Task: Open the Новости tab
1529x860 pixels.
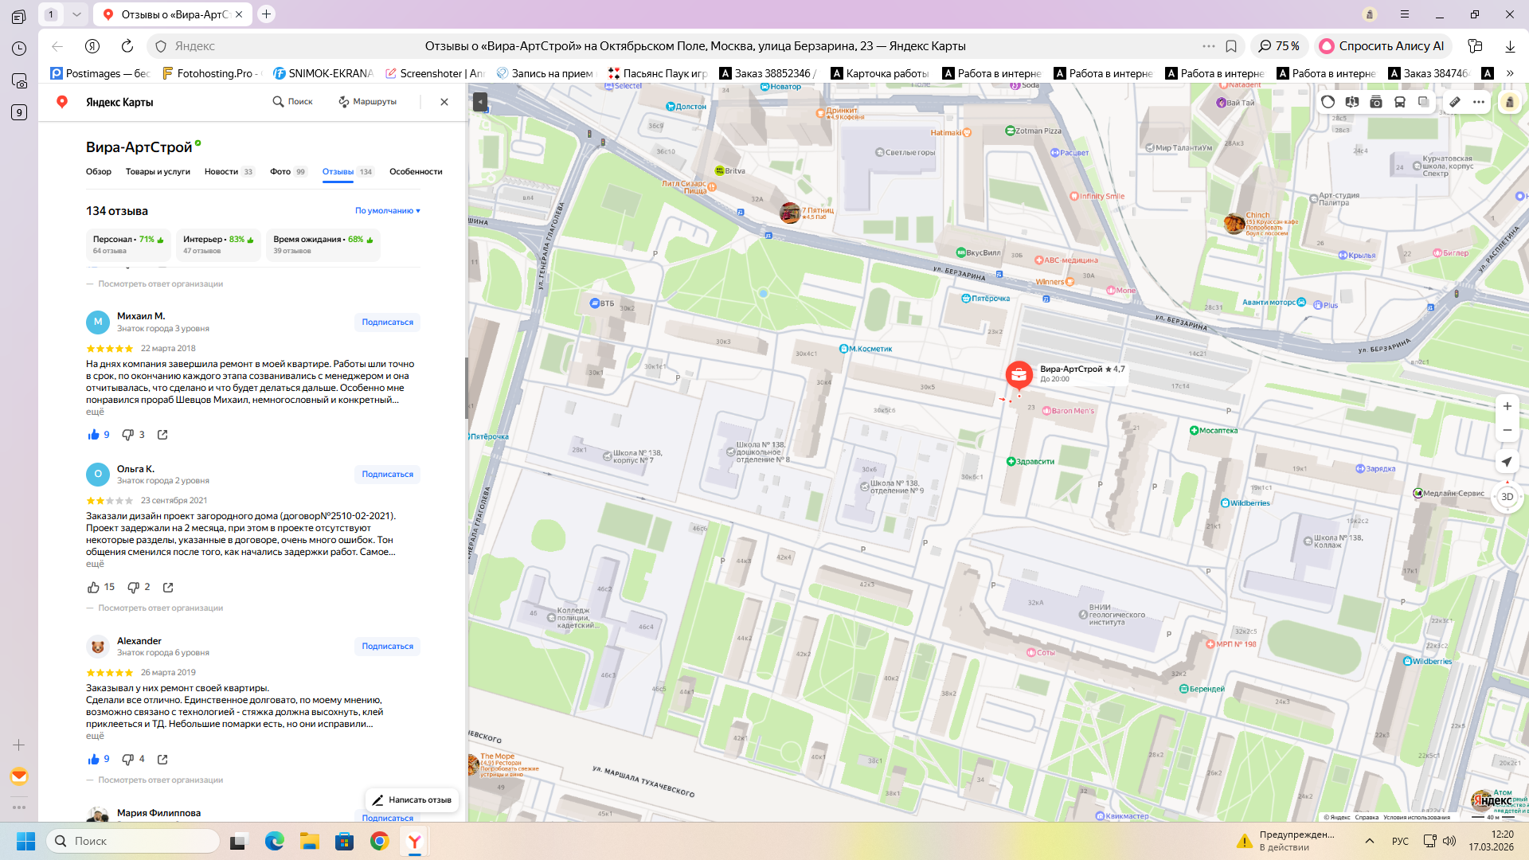Action: [221, 172]
